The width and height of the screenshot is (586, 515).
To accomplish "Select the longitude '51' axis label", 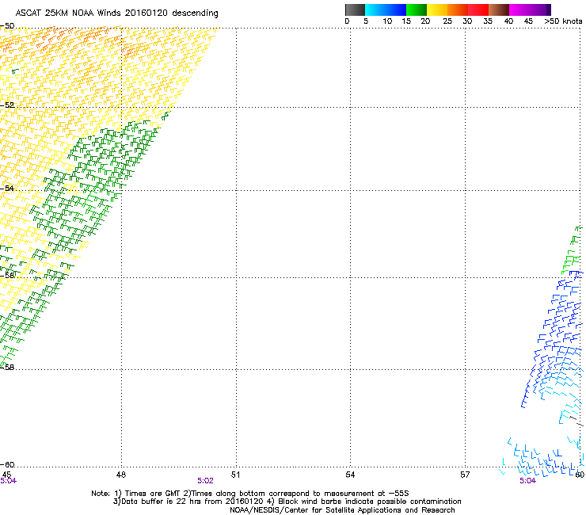I will pyautogui.click(x=235, y=475).
